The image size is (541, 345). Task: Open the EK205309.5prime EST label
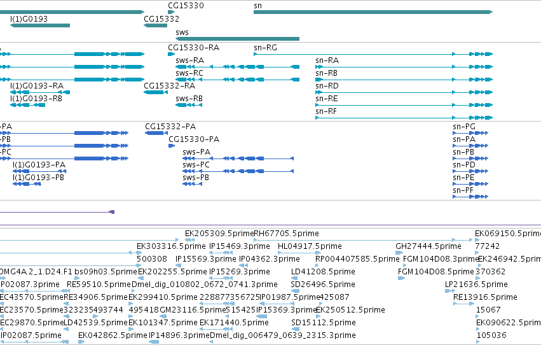[219, 234]
